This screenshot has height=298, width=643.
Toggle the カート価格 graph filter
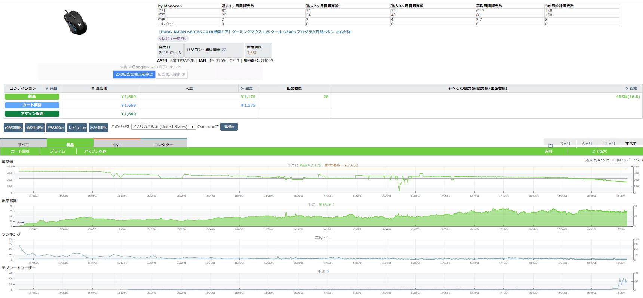click(20, 151)
